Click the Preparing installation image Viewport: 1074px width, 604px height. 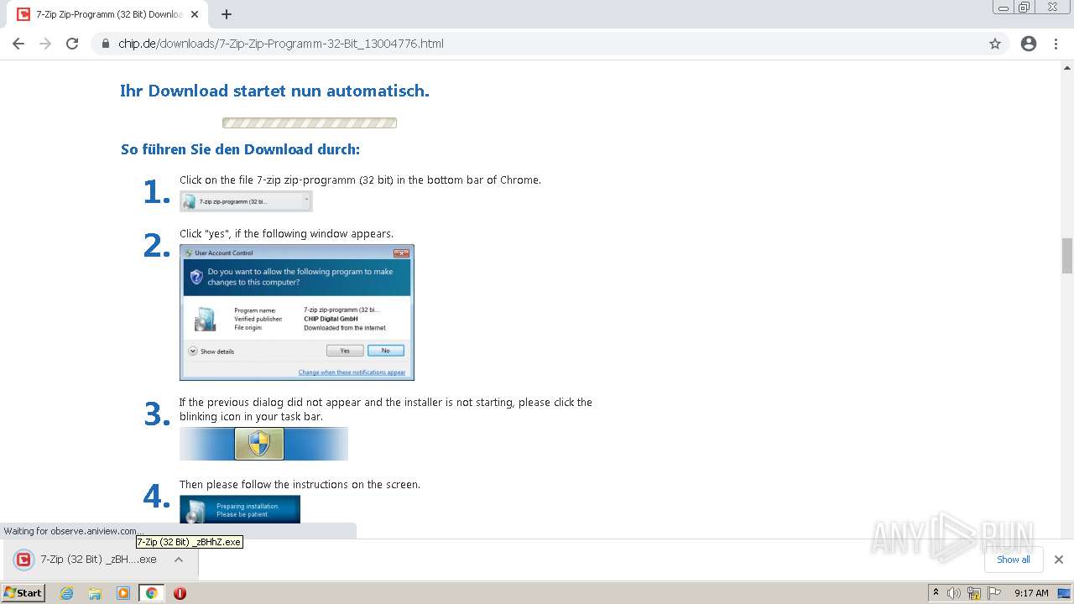(x=240, y=509)
